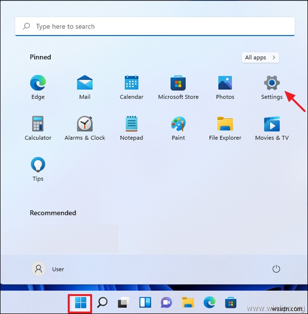Open taskbar Search magnifier
The image size is (308, 314).
pyautogui.click(x=103, y=303)
